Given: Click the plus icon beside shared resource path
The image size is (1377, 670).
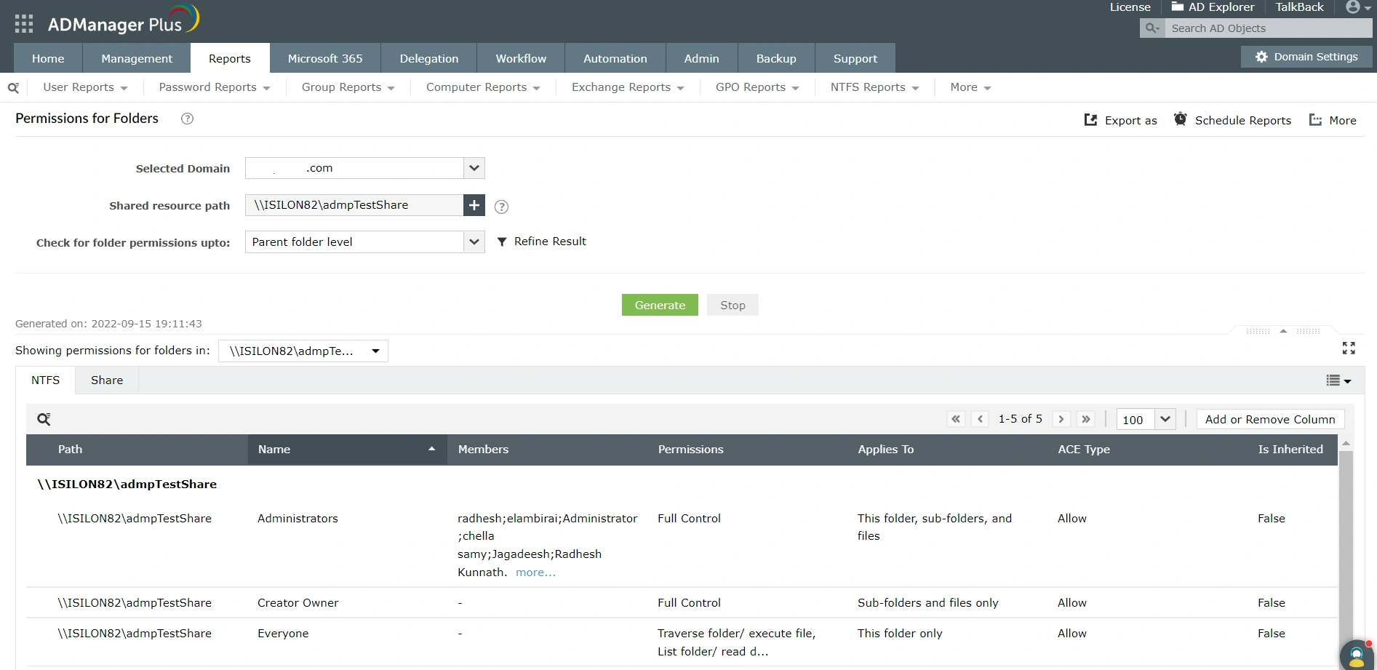Looking at the screenshot, I should [474, 205].
